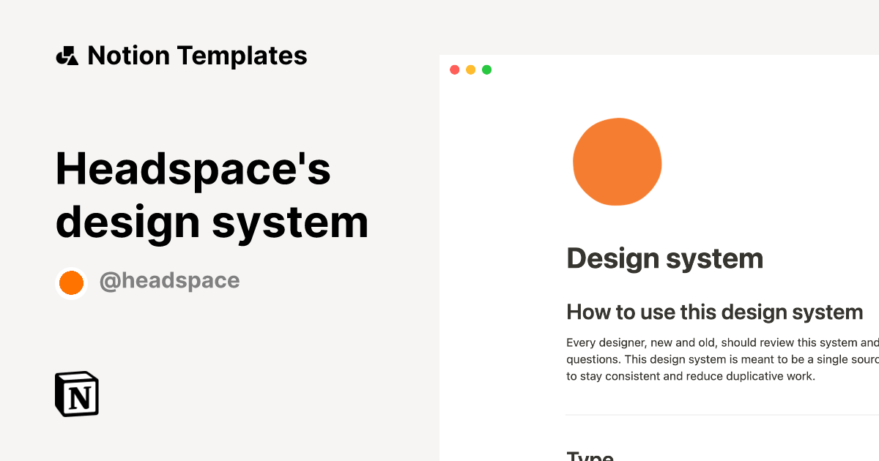Screen dimensions: 879x461
Task: Select the "Design system" page title
Action: pyautogui.click(x=664, y=258)
